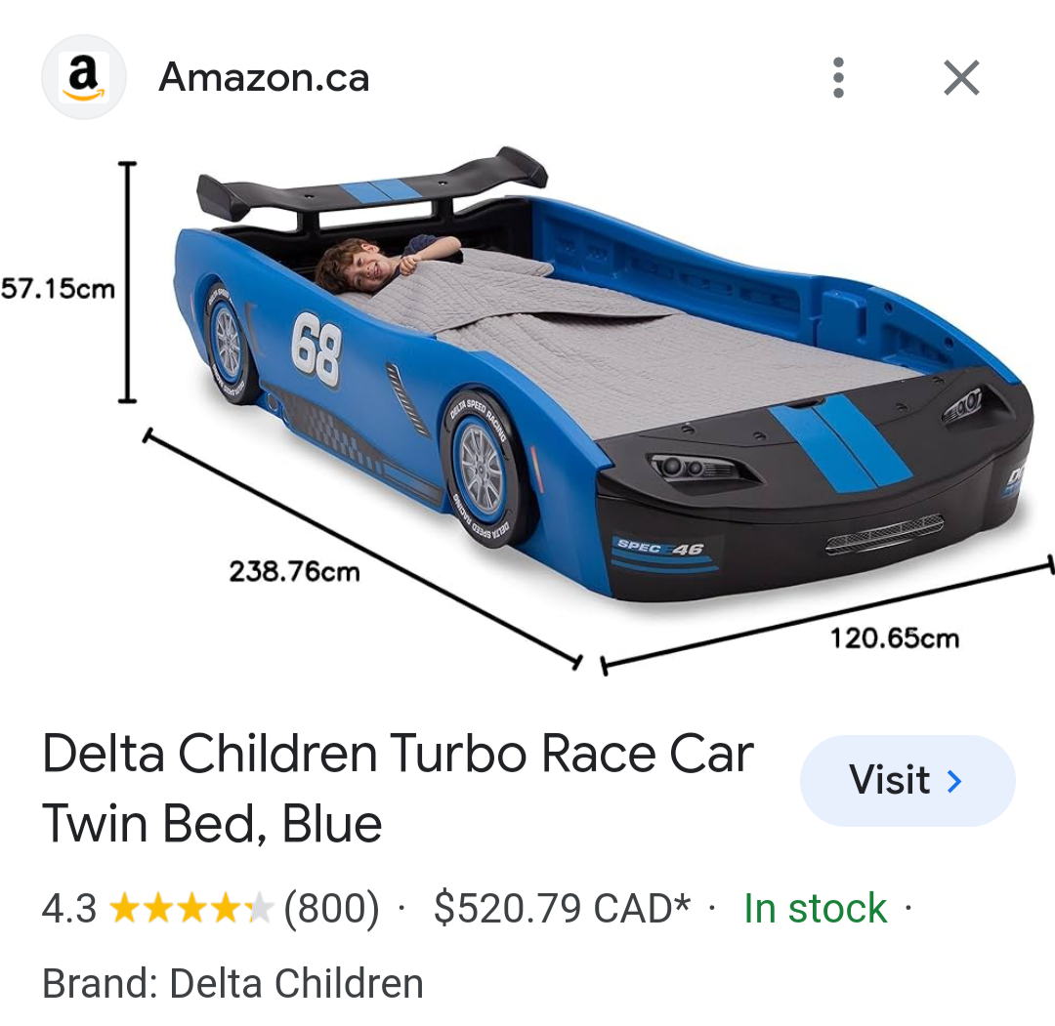Viewport: 1055px width, 1026px height.
Task: Open the Delta Children Turbo Race Car title
Action: click(x=398, y=788)
